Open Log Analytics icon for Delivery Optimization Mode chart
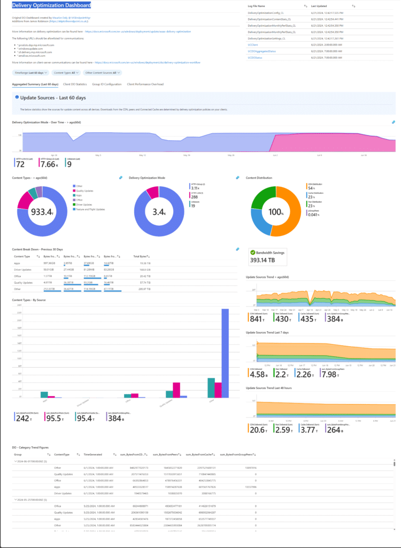Screen dimensions: 401x548 [394, 122]
